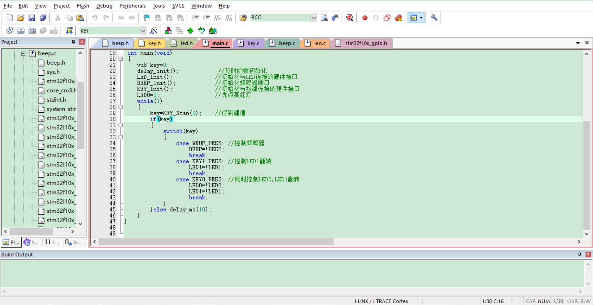Screen dimensions: 593x305
Task: Pin the Build Output panel
Action: coord(580,254)
